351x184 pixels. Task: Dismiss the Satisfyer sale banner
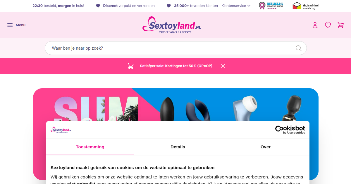pos(223,66)
